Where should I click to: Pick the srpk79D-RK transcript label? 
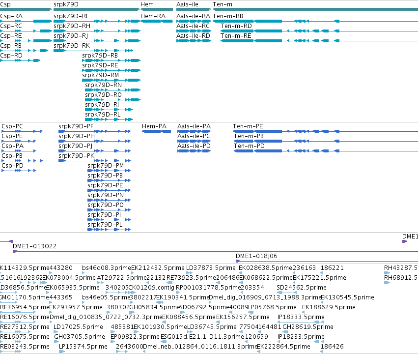coord(72,46)
